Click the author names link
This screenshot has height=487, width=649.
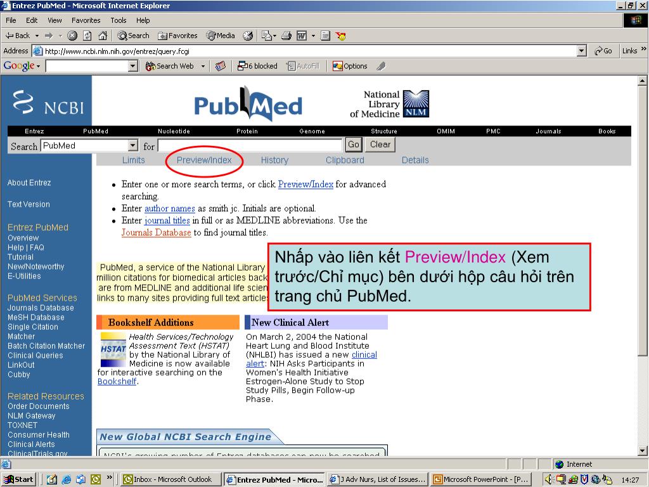[x=170, y=208]
